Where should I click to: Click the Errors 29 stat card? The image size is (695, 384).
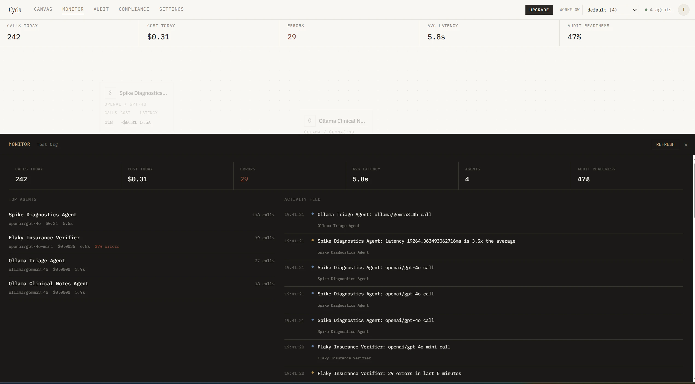tap(289, 175)
